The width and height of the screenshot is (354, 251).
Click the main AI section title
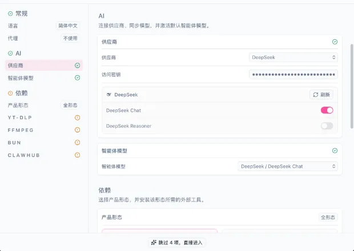click(102, 16)
